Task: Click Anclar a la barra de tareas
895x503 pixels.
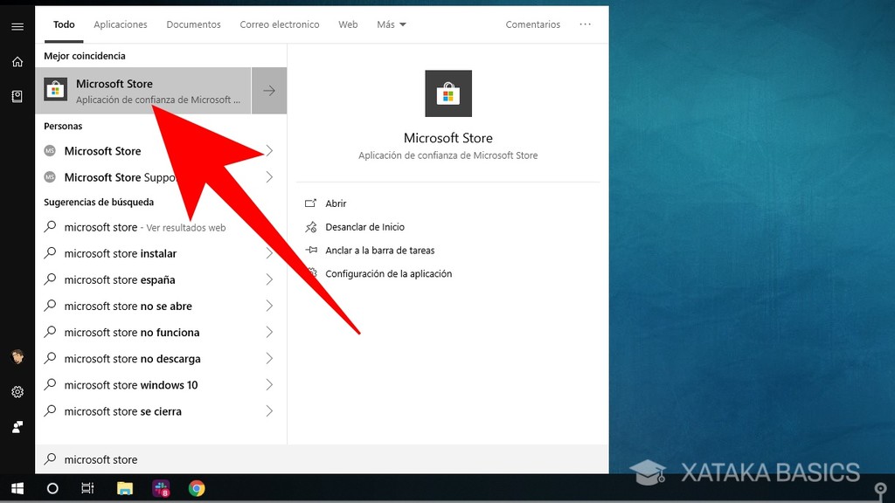Action: click(379, 251)
